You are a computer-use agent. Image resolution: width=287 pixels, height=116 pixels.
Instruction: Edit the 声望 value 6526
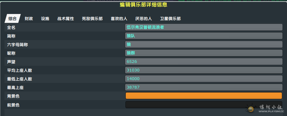coord(204,61)
